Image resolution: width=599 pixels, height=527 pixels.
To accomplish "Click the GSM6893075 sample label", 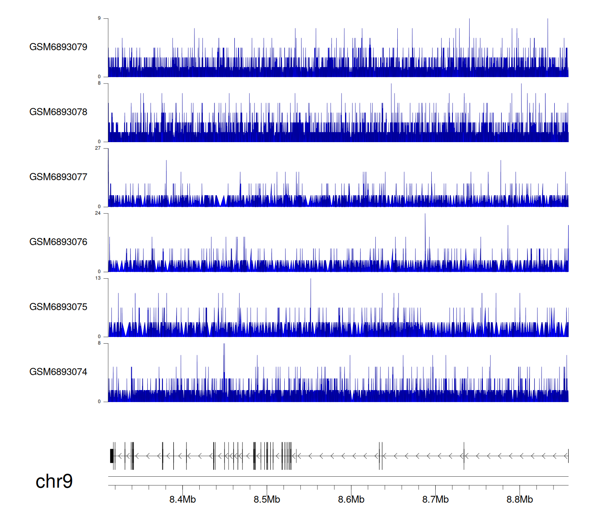I will [58, 307].
